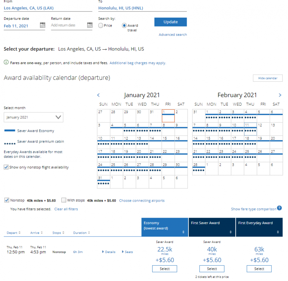Expand flight Details for 12:50 pm flight

[108, 252]
